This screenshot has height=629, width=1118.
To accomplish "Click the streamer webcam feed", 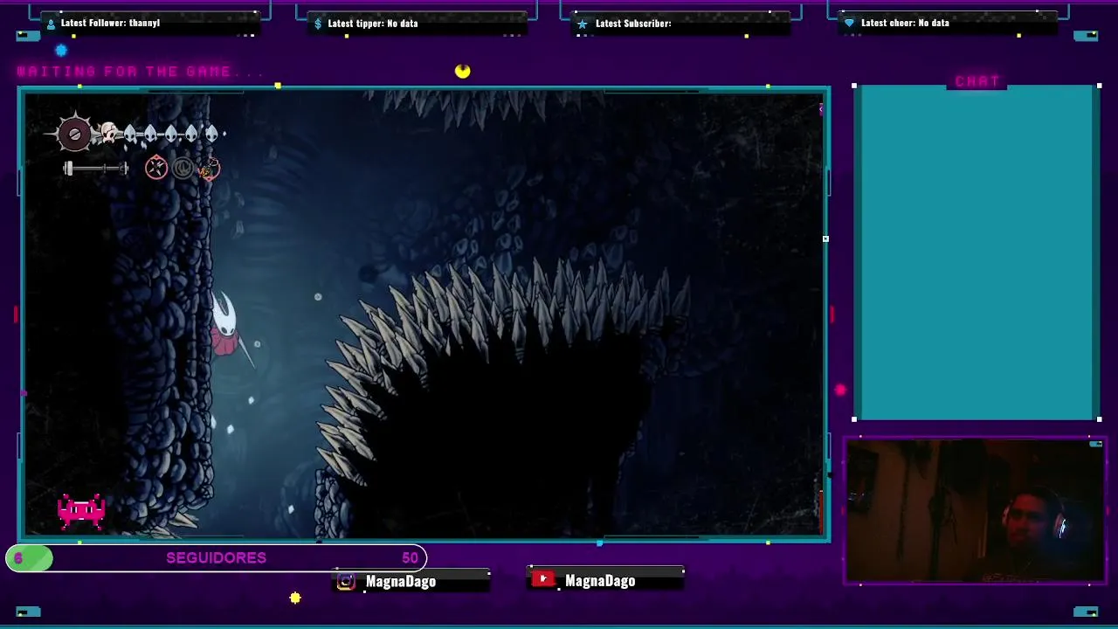I will (975, 510).
